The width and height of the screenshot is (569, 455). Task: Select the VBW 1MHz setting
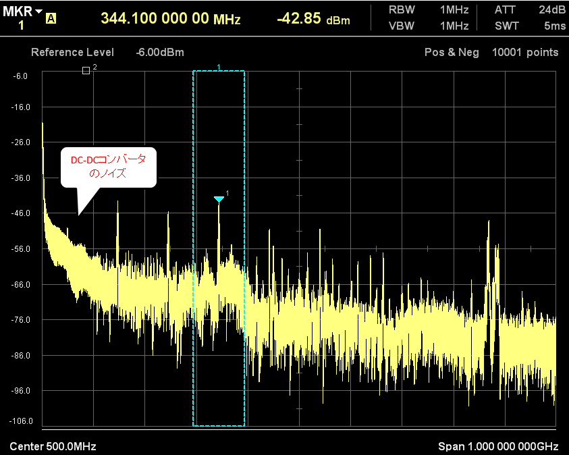click(429, 26)
